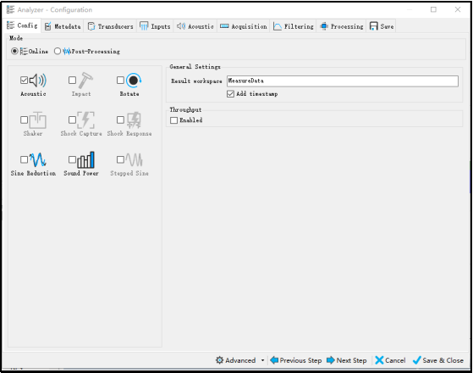Click the Analyzer window title icon
This screenshot has height=373, width=473.
point(10,9)
